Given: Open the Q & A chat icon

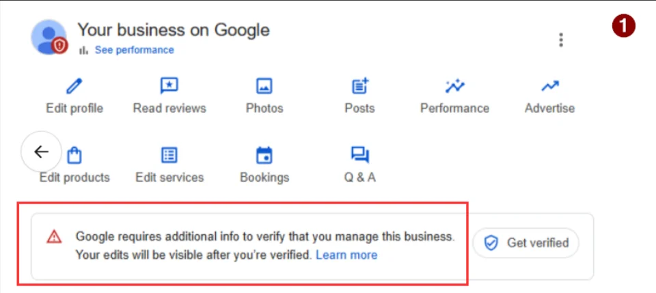Looking at the screenshot, I should [359, 156].
